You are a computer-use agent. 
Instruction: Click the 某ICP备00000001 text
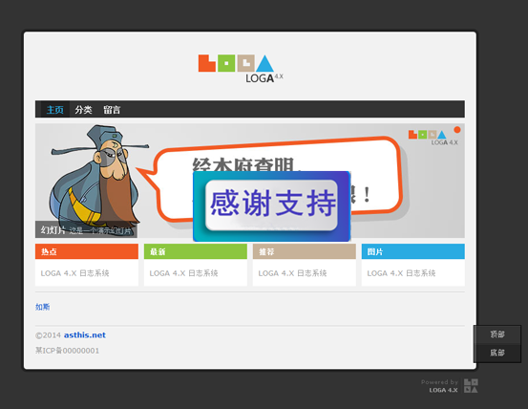(67, 351)
